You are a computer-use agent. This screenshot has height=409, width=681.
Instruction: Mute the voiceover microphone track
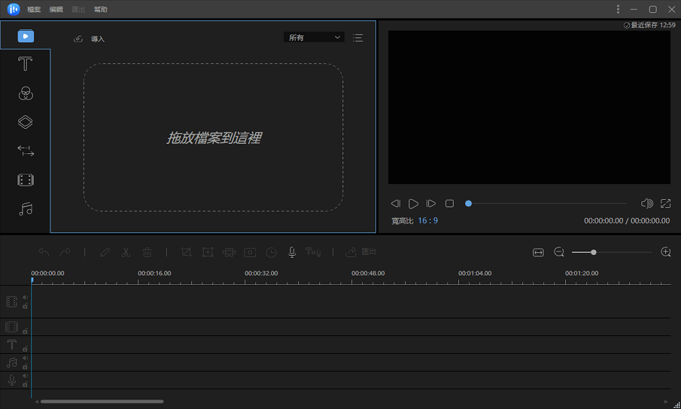(25, 376)
